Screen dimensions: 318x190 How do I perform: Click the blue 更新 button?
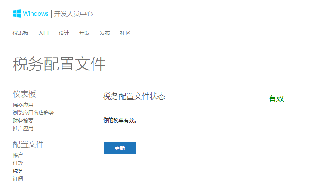click(120, 148)
